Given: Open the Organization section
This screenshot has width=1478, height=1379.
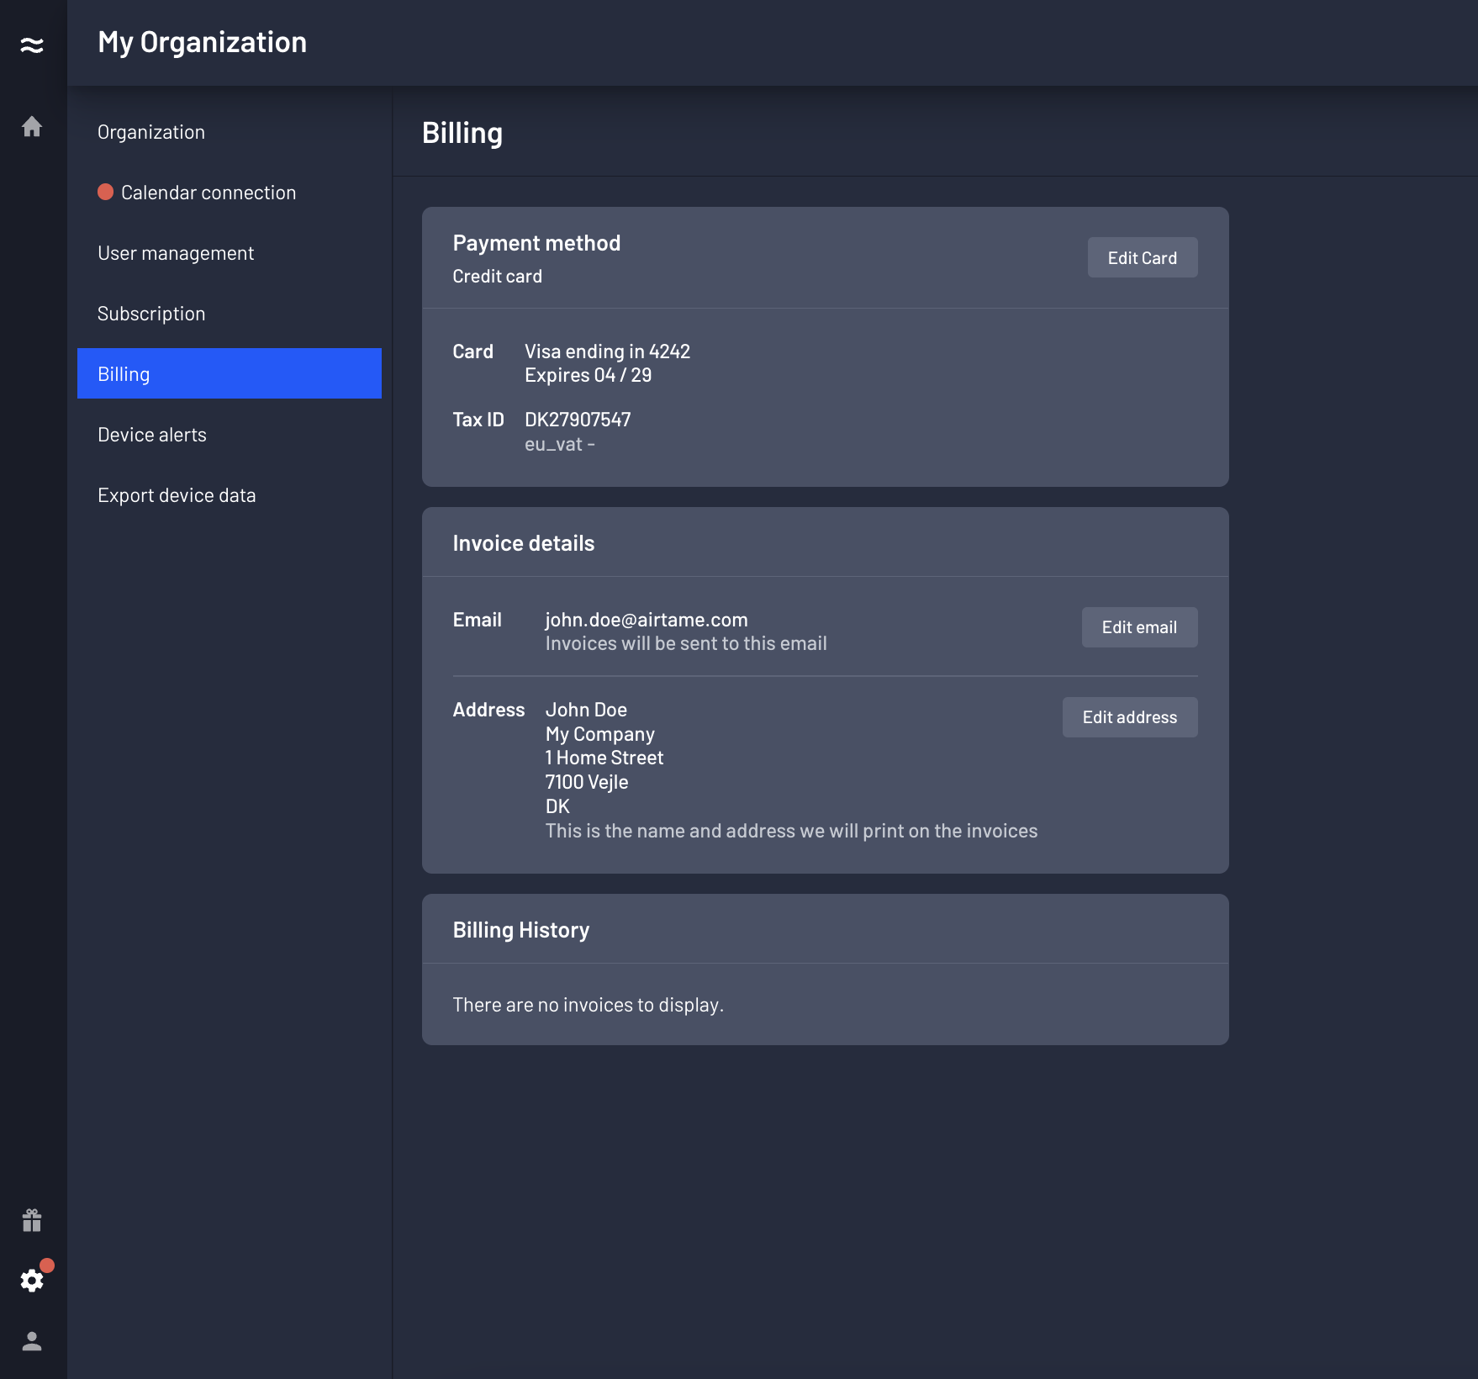Looking at the screenshot, I should (151, 131).
